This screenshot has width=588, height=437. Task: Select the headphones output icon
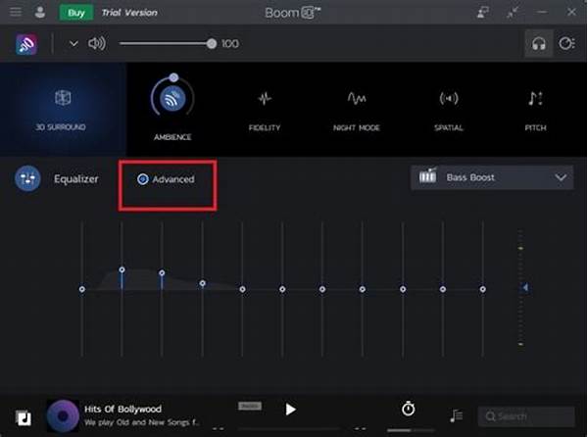pos(538,43)
